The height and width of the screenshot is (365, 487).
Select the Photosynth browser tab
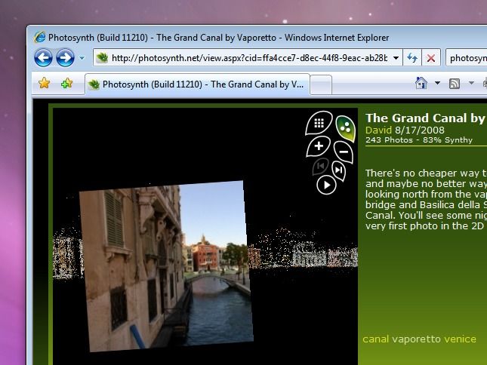198,84
